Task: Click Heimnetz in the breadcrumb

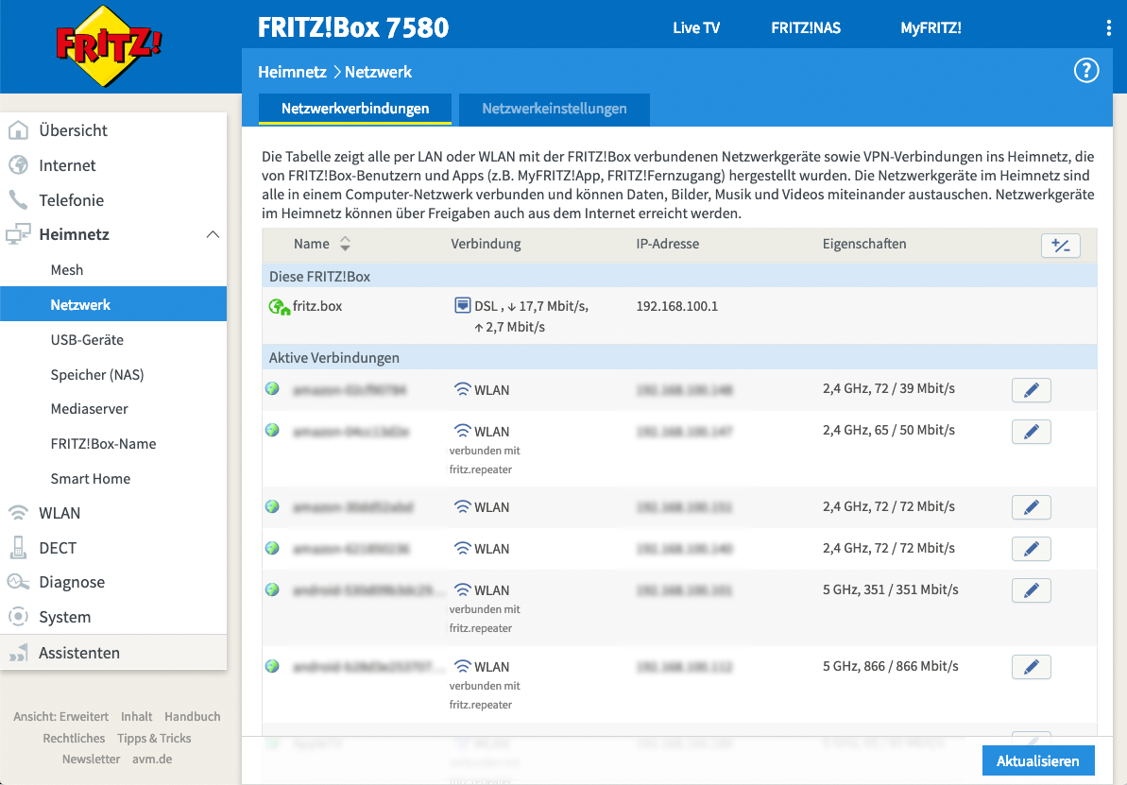Action: click(293, 72)
